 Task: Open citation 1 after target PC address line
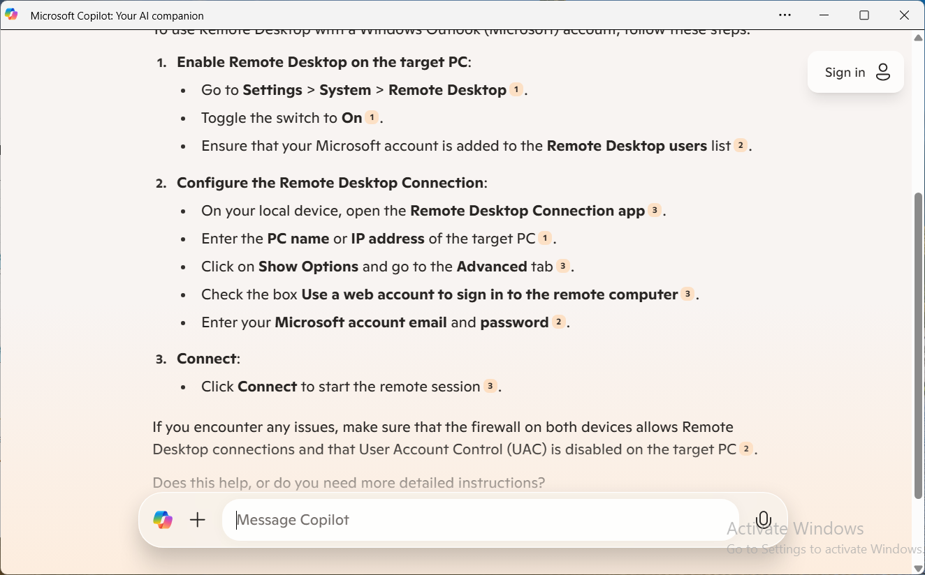(545, 238)
